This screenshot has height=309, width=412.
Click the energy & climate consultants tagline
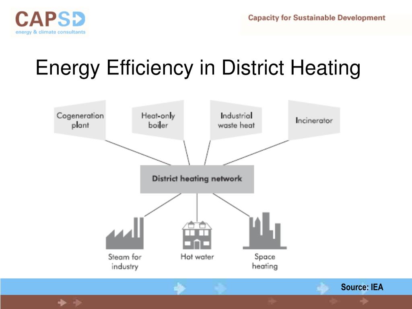coord(50,32)
